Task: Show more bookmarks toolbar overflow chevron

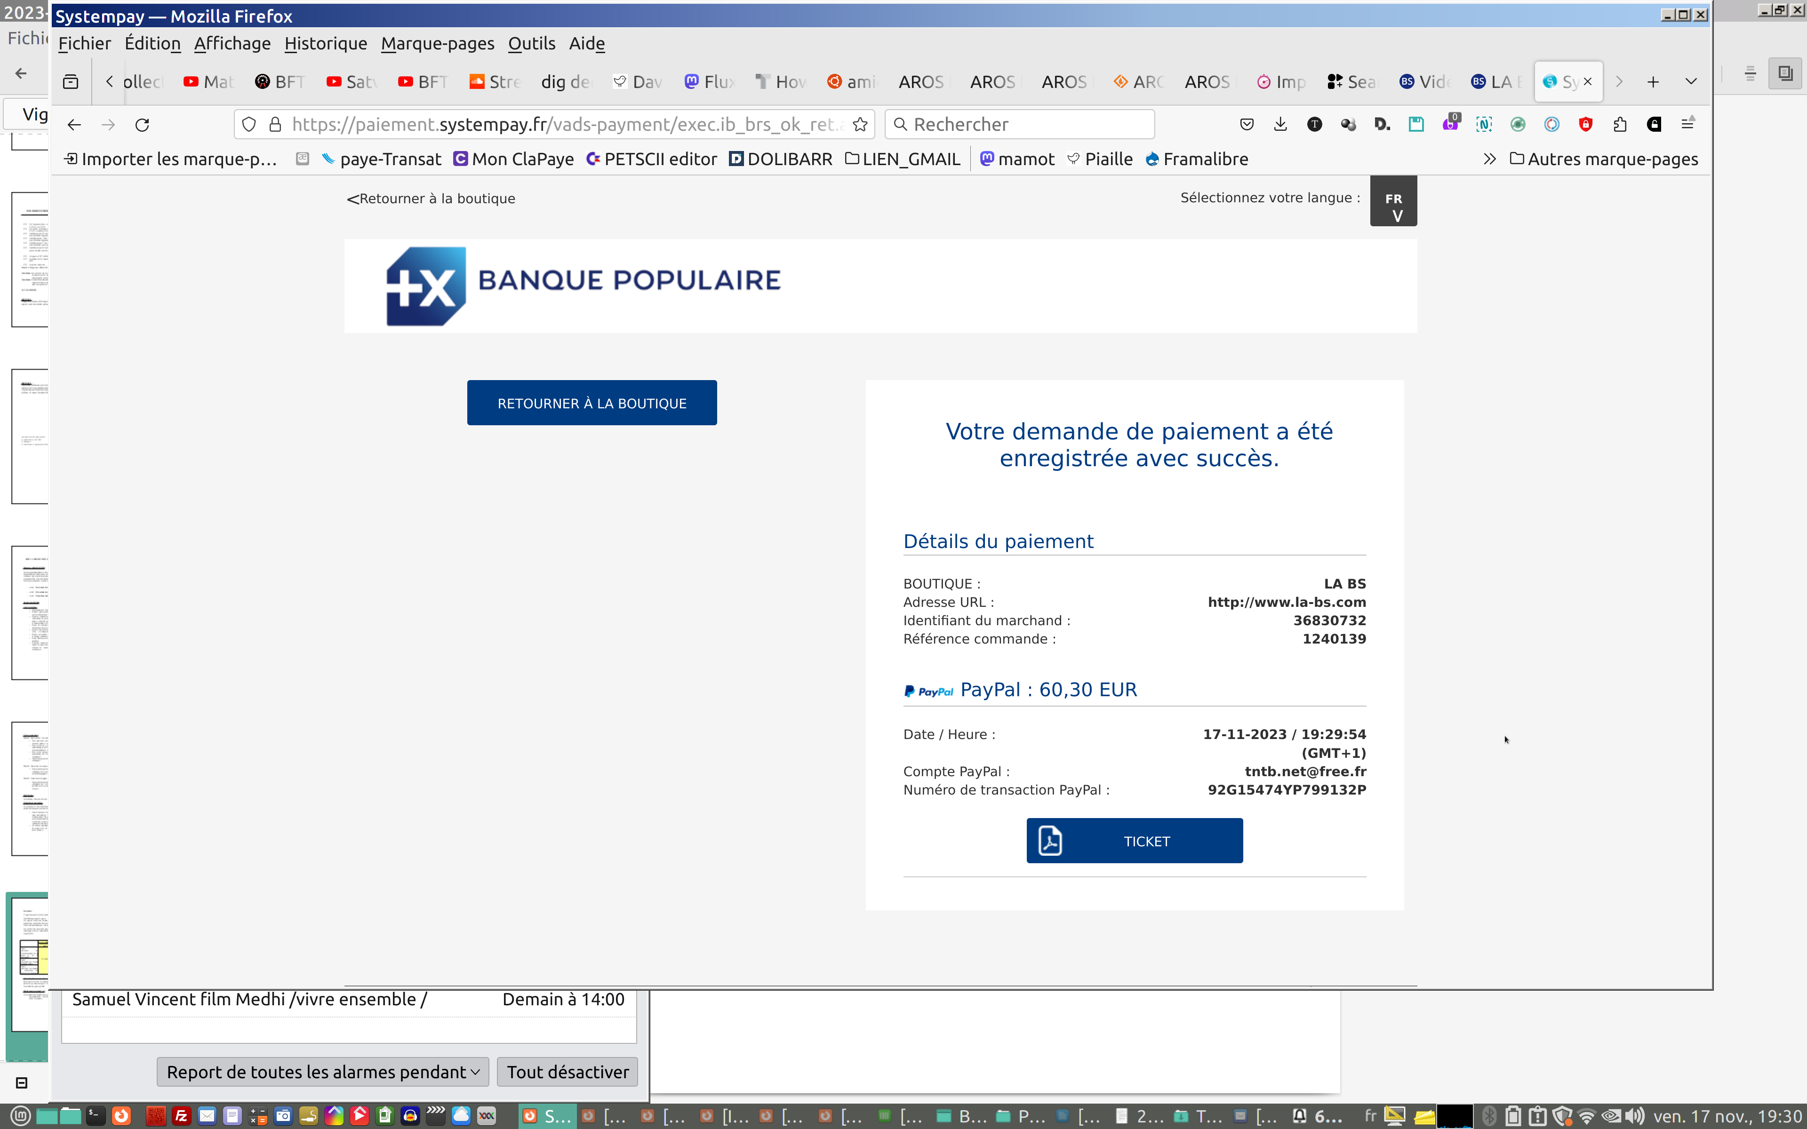Action: point(1489,159)
